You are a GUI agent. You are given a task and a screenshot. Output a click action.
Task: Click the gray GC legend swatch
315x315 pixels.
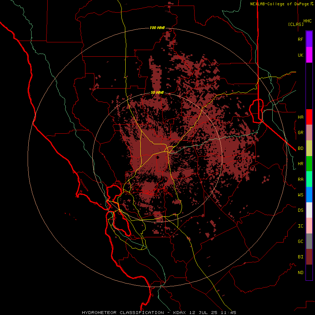[309, 241]
